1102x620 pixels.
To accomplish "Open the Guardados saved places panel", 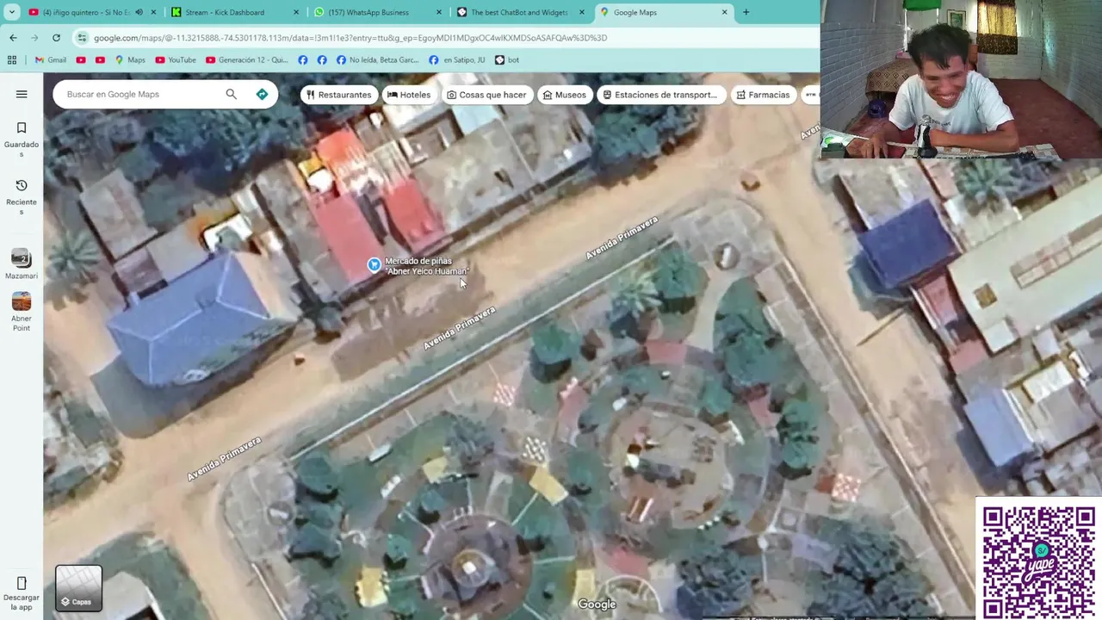I will click(22, 138).
